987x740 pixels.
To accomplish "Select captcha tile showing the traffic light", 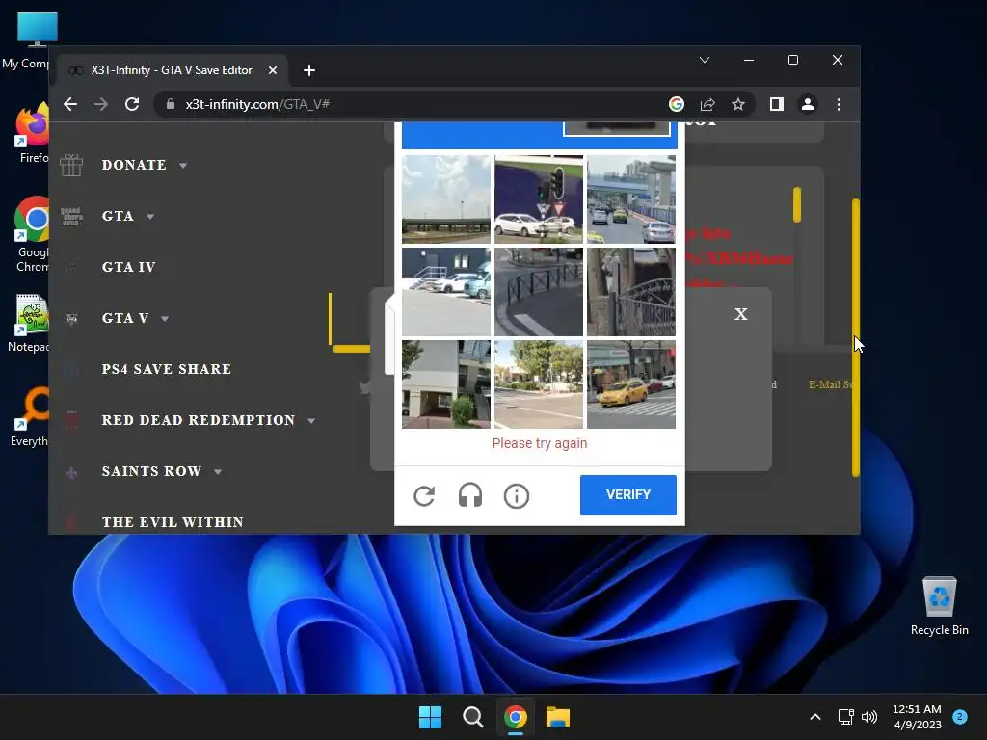I will [538, 198].
